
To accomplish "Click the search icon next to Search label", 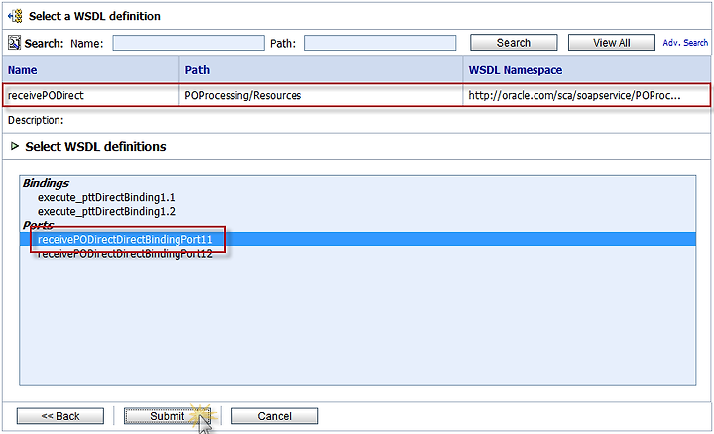I will pos(14,43).
